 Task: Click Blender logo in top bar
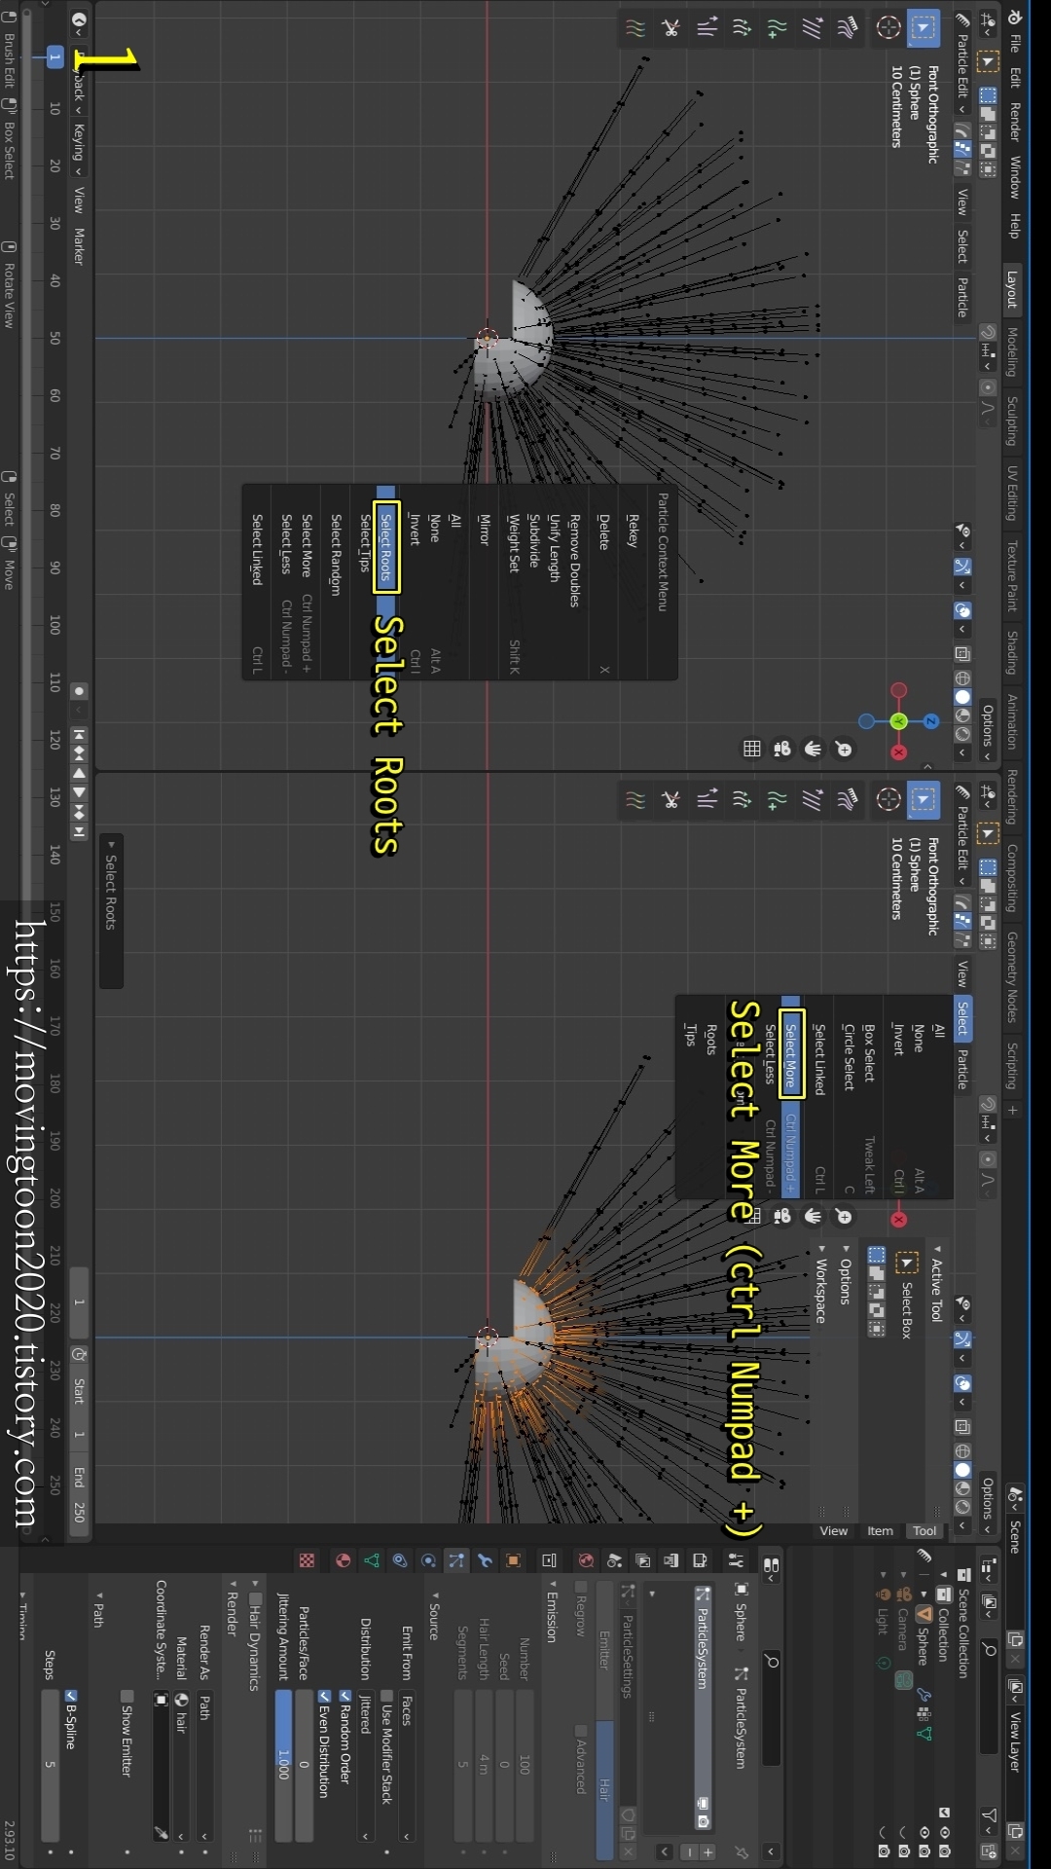[1014, 18]
